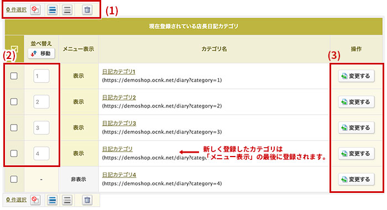This screenshot has height=210, width=387.
Task: Open the 日記カテゴリ2 link
Action: coord(119,98)
